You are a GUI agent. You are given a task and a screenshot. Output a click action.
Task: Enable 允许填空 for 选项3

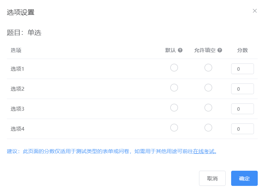point(208,108)
